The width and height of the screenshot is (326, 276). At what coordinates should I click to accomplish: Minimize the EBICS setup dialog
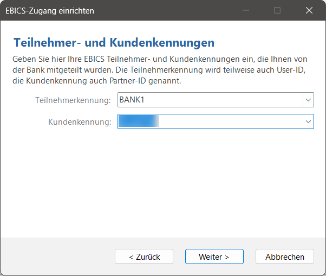245,10
